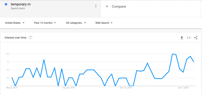202x95 pixels.
Task: Open the three-dot menu for temporary rn
Action: 96,6
